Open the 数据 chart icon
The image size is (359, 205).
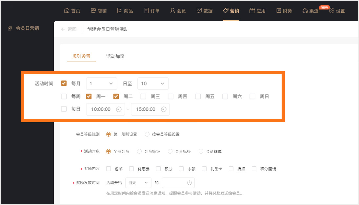[x=199, y=10]
